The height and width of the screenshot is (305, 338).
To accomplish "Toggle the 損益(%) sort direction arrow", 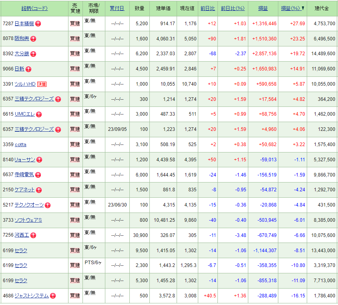I will (303, 8).
